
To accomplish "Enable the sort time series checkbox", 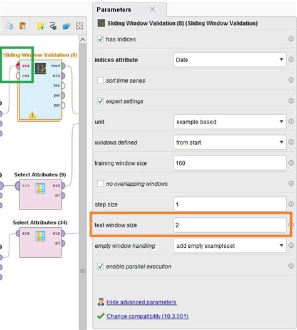I will coord(100,80).
